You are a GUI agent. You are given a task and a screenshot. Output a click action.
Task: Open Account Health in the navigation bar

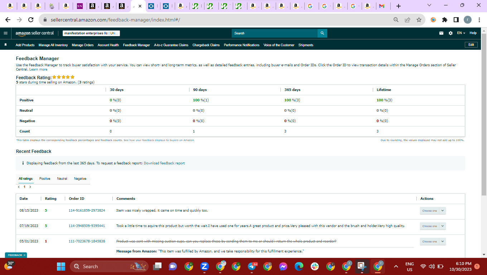pyautogui.click(x=108, y=45)
